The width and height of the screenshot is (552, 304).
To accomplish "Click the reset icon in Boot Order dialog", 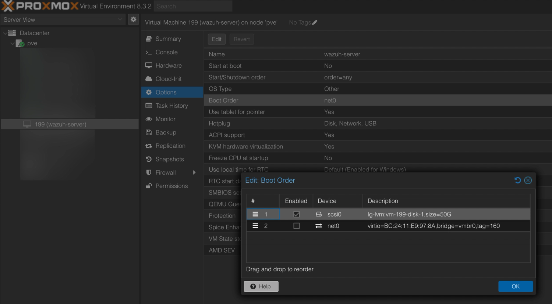I will pyautogui.click(x=517, y=180).
